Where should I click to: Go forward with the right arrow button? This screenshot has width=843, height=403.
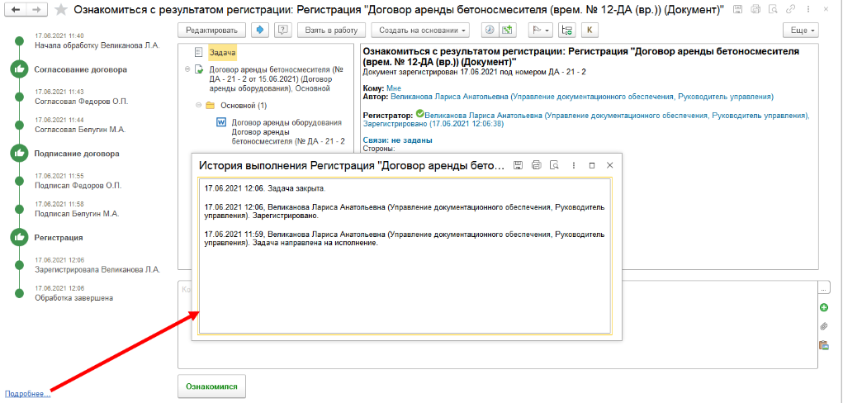click(36, 10)
